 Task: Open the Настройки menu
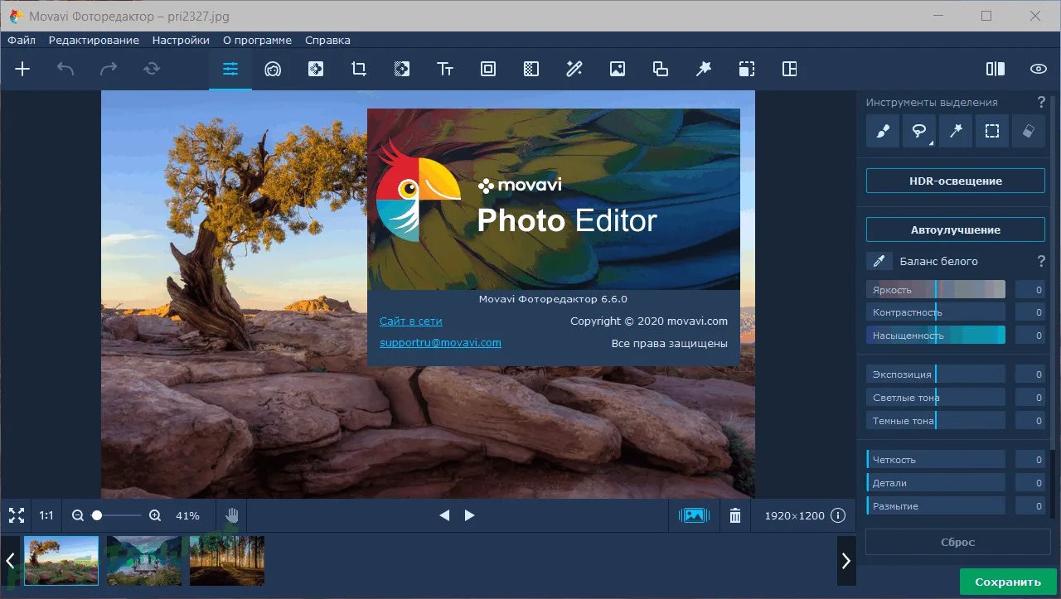coord(181,40)
